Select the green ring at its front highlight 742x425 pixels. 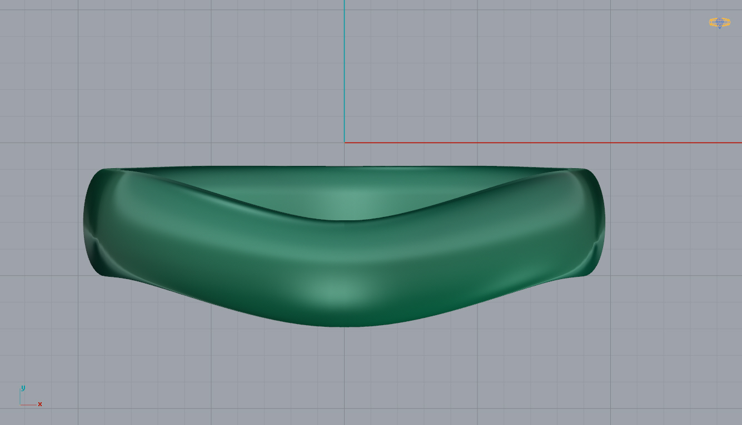coord(333,290)
